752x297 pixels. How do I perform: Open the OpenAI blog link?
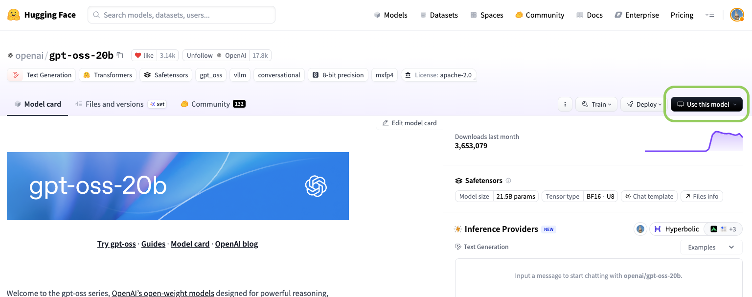[x=236, y=244]
